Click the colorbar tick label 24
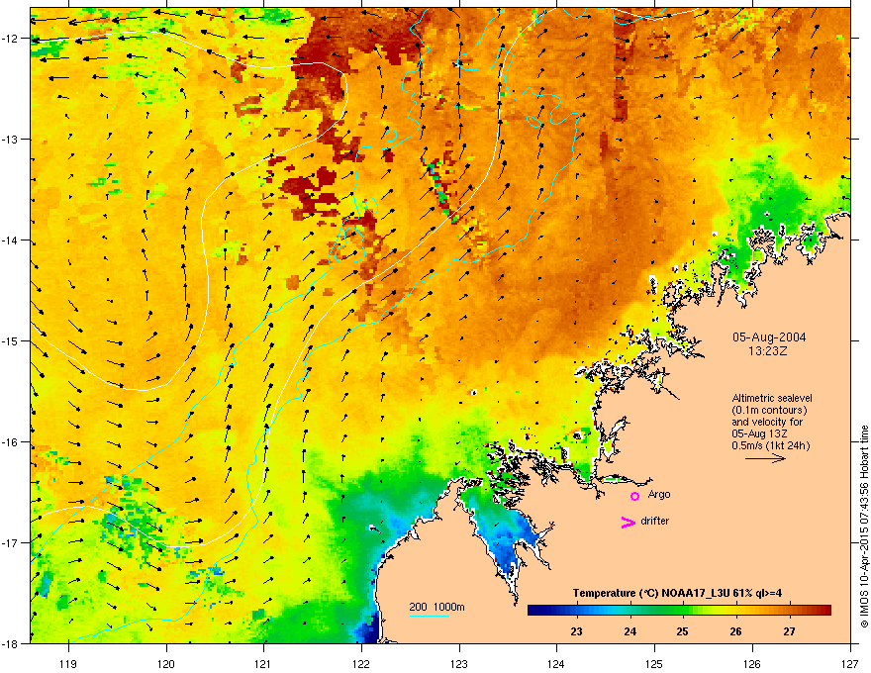The width and height of the screenshot is (871, 673). click(x=629, y=631)
